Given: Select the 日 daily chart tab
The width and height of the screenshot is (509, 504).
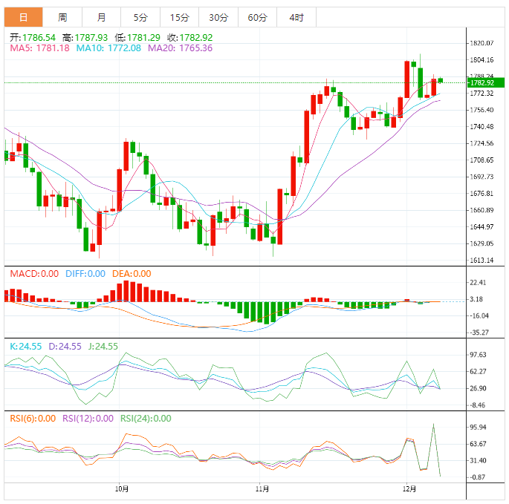Looking at the screenshot, I should coord(23,17).
